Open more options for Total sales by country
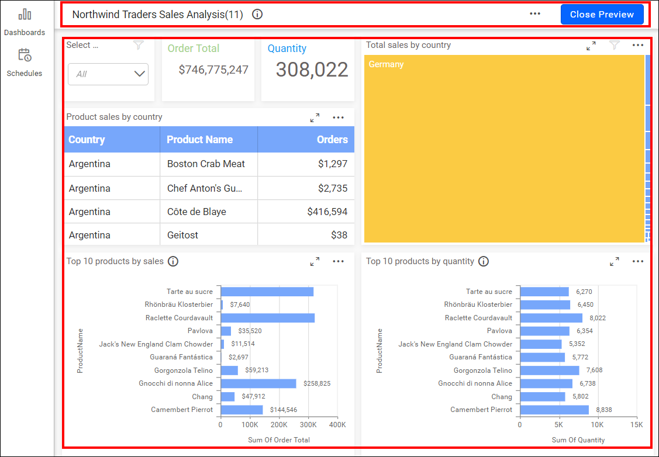This screenshot has height=457, width=659. (x=638, y=45)
